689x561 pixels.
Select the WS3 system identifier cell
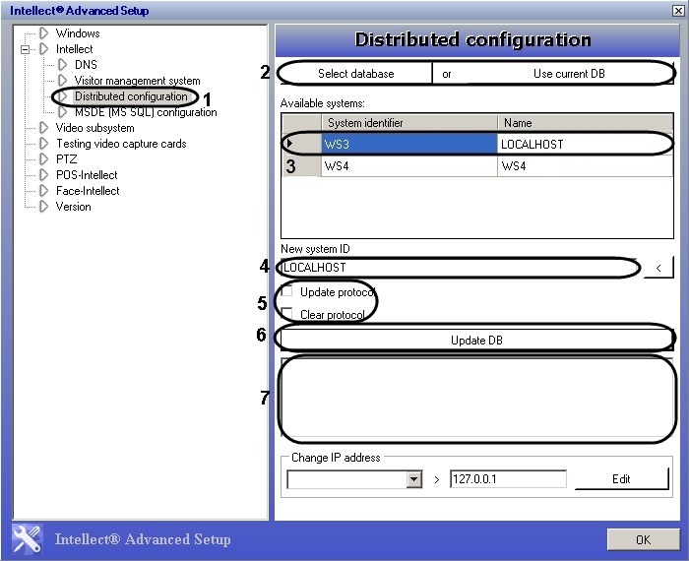[409, 144]
